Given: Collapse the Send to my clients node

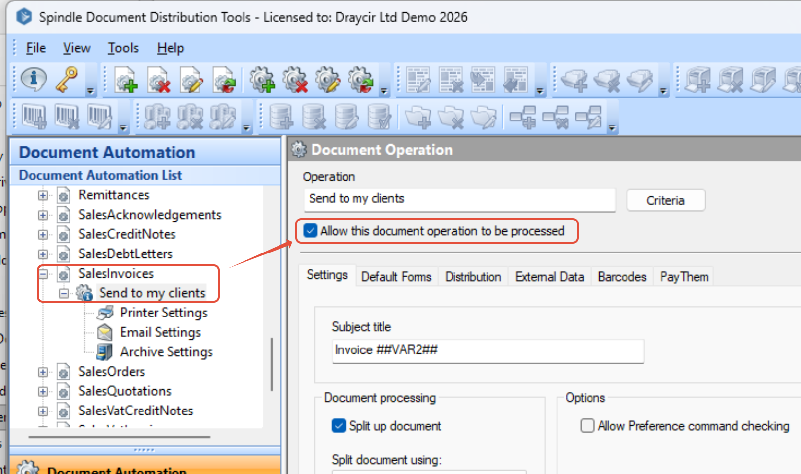Looking at the screenshot, I should [x=64, y=293].
